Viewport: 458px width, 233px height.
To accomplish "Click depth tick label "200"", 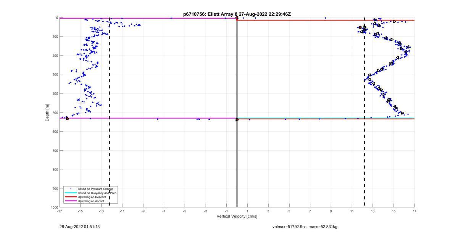I will [x=55, y=56].
